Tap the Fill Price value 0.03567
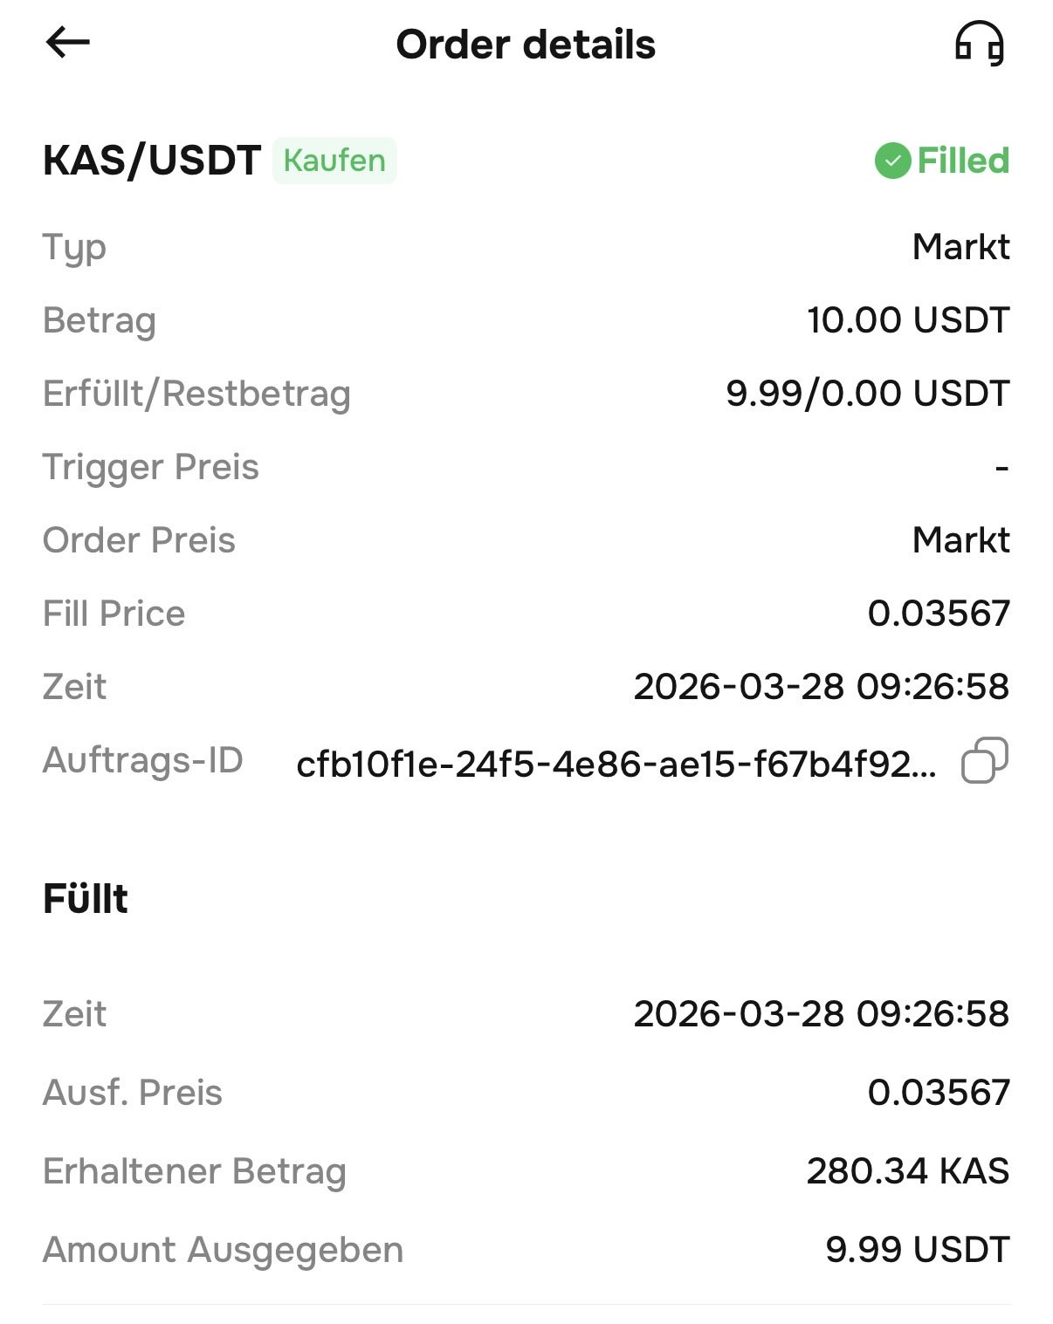Viewport: 1053px width, 1324px height. (x=938, y=614)
